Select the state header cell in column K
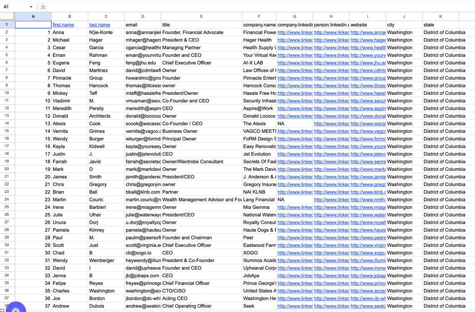The image size is (475, 312). click(440, 25)
